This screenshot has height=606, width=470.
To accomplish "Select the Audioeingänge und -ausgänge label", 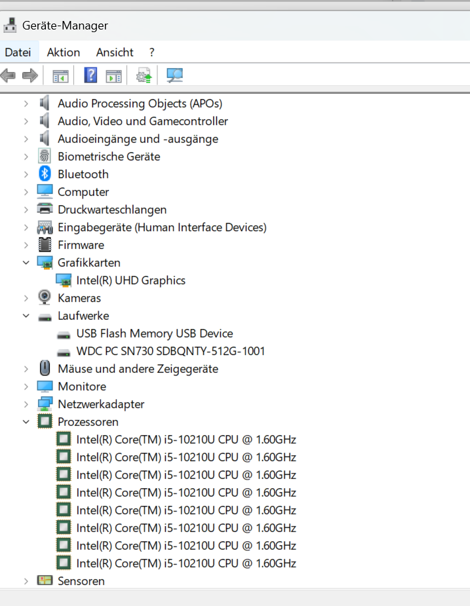I will pyautogui.click(x=138, y=139).
